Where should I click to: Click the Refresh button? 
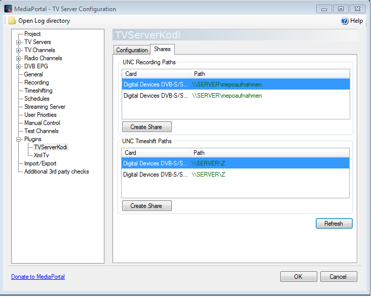click(334, 224)
